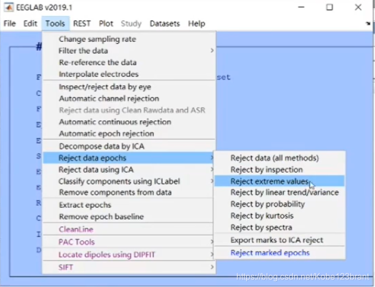Select Remove epoch baseline
The height and width of the screenshot is (287, 375).
pos(128,216)
